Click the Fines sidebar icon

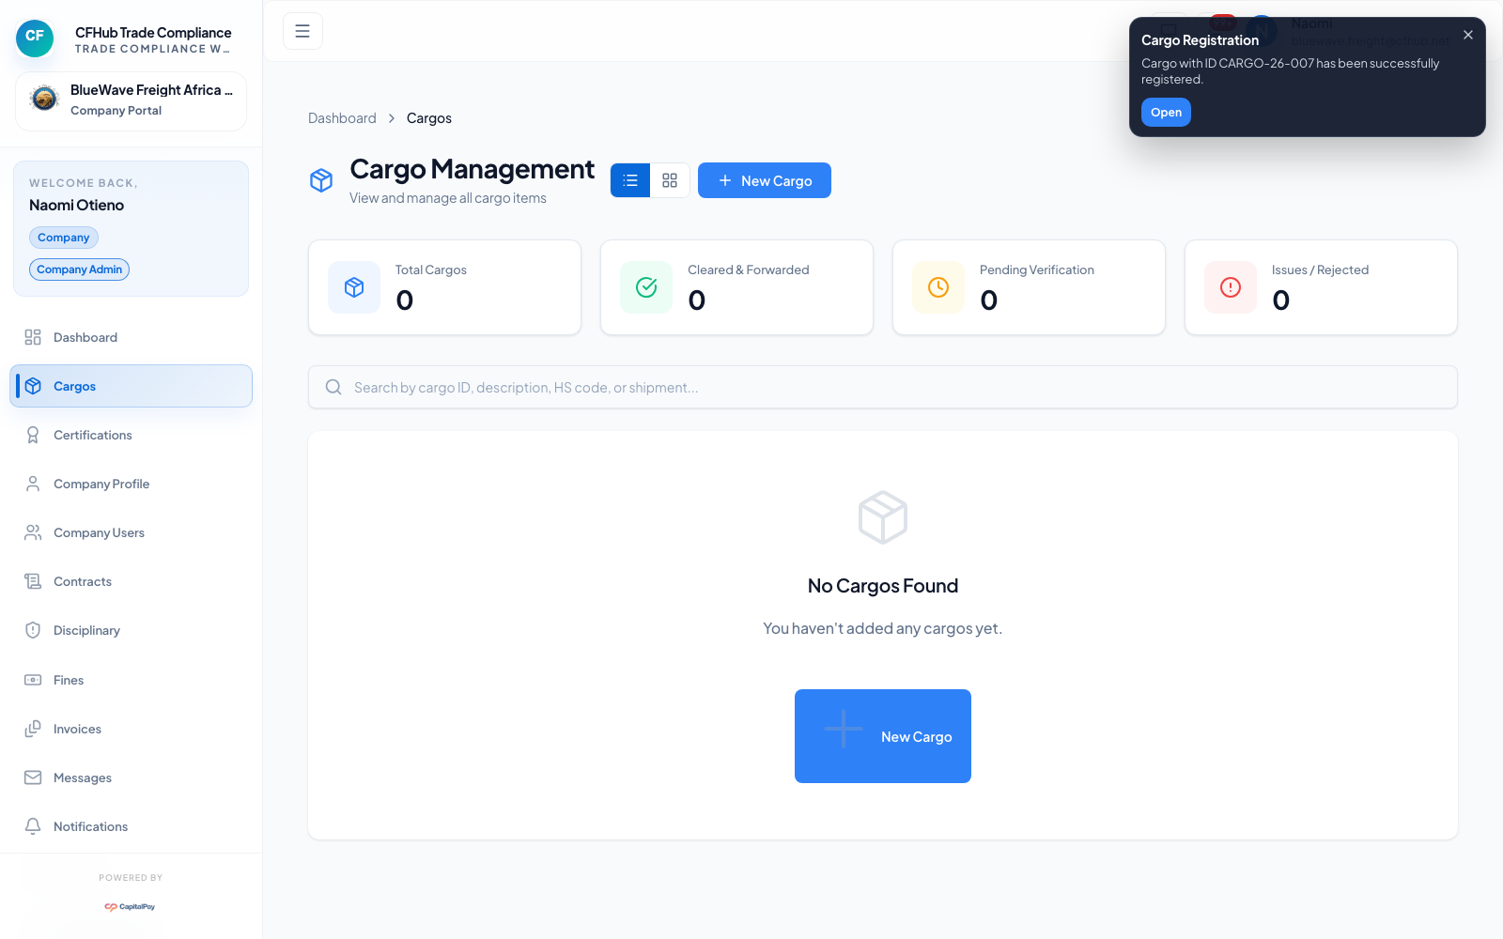tap(33, 680)
